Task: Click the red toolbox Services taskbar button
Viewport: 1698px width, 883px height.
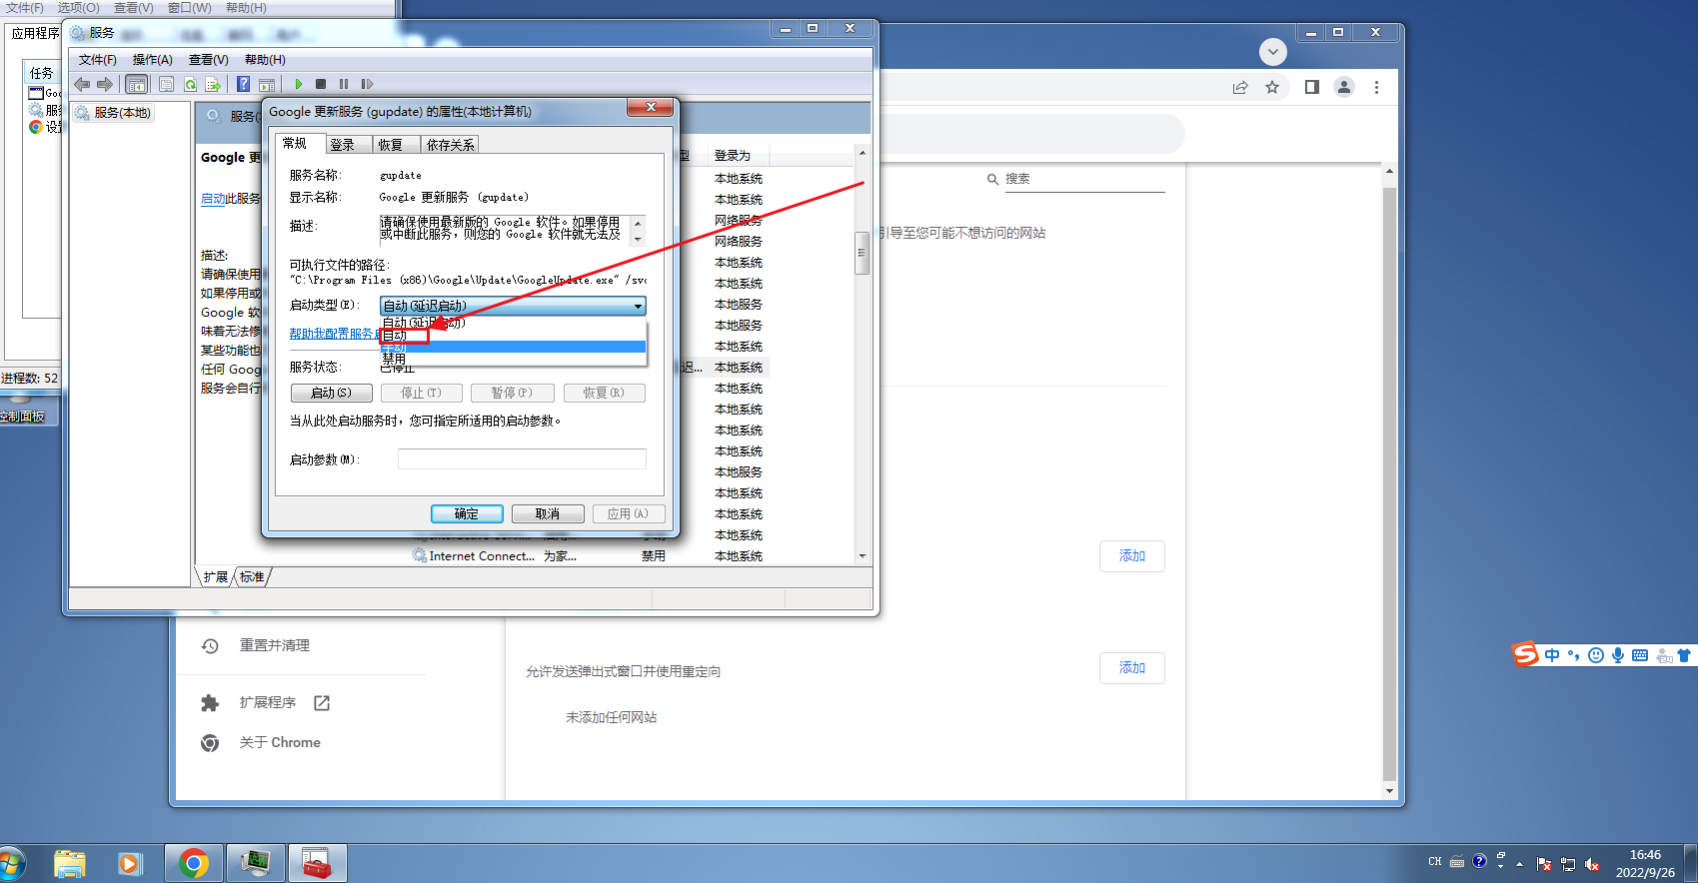Action: pyautogui.click(x=318, y=863)
